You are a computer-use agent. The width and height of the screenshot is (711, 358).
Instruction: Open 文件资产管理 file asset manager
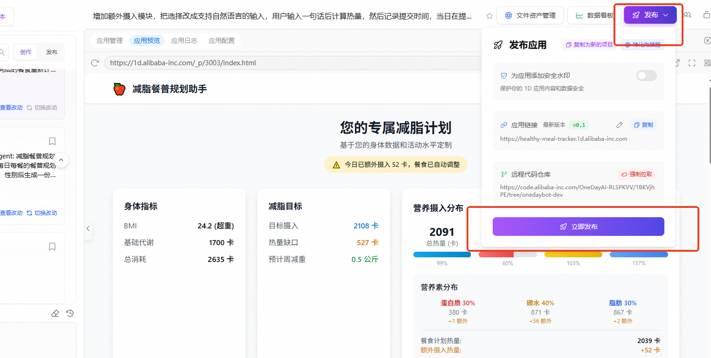pyautogui.click(x=530, y=15)
